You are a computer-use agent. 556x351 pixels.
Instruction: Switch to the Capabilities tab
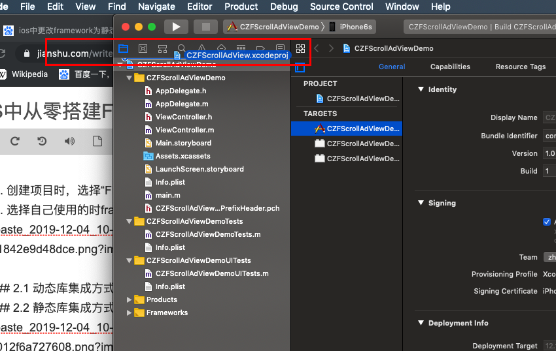tap(450, 67)
